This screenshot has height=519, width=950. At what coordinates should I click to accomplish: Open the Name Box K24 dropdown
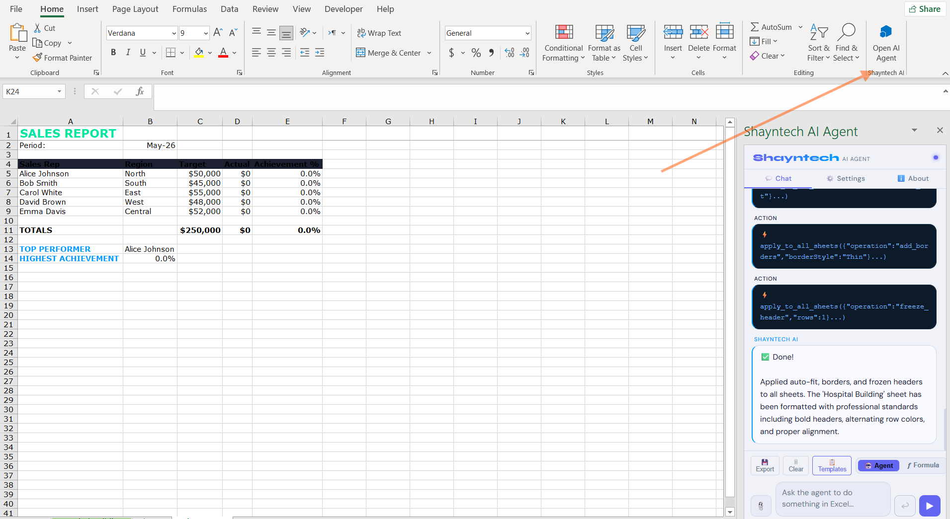[x=59, y=91]
